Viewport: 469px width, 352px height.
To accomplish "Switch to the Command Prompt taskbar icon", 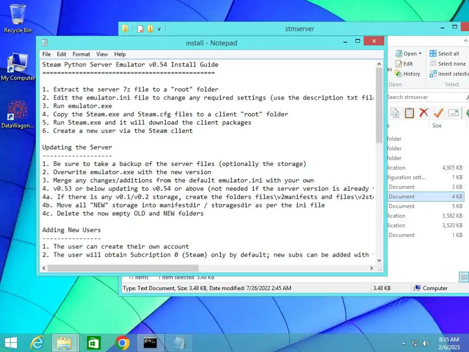I will click(x=150, y=343).
